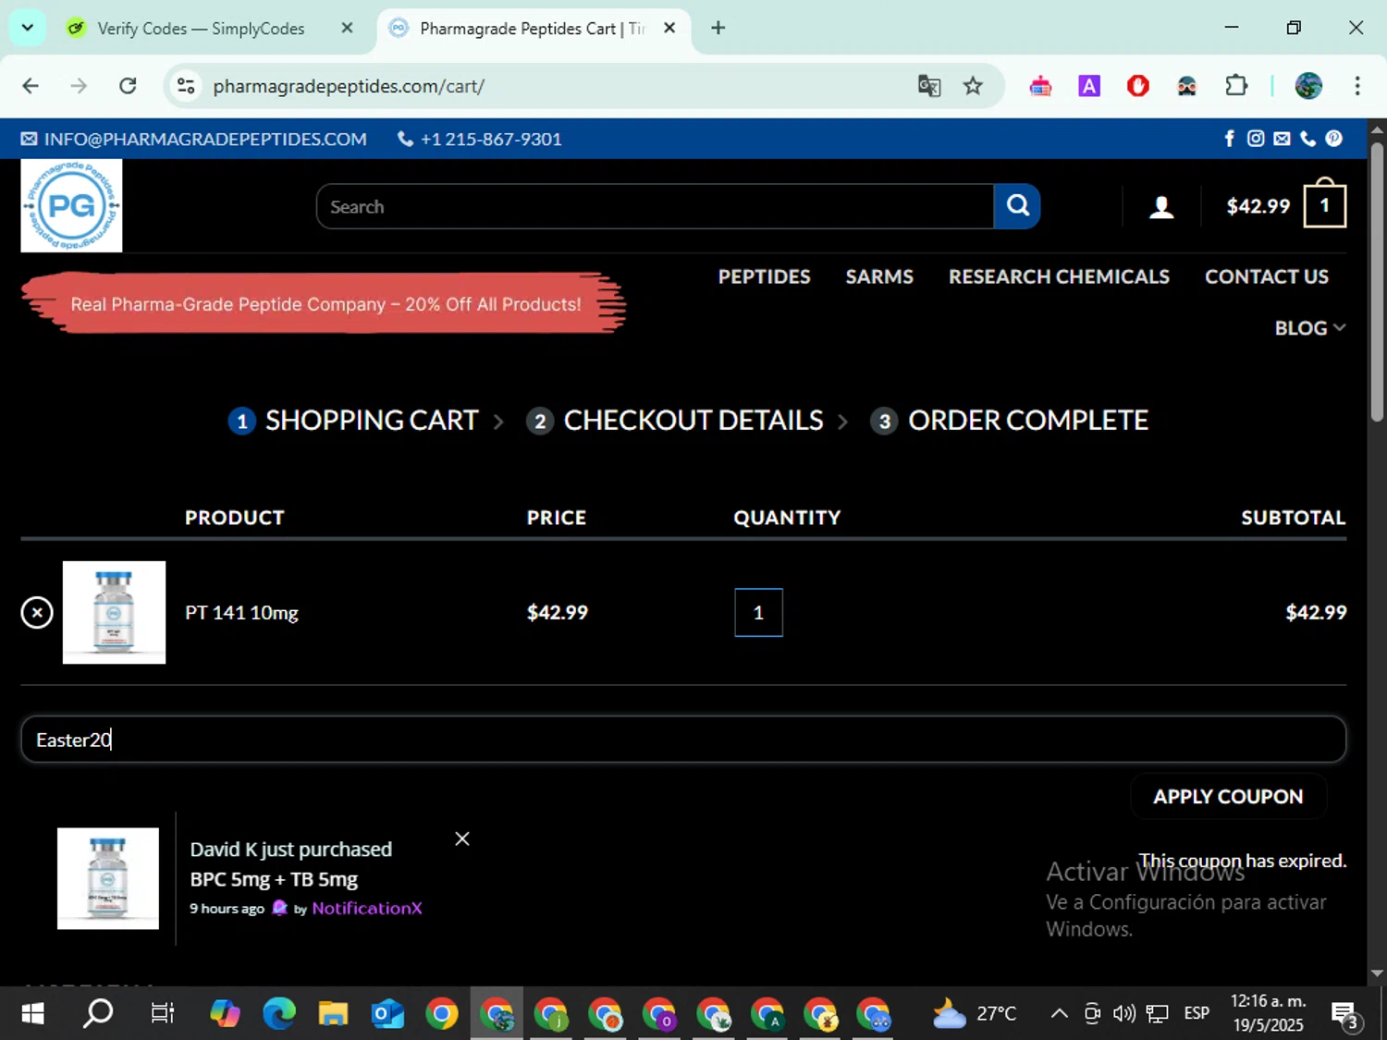Open Task View on the taskbar
The image size is (1387, 1040).
162,1014
